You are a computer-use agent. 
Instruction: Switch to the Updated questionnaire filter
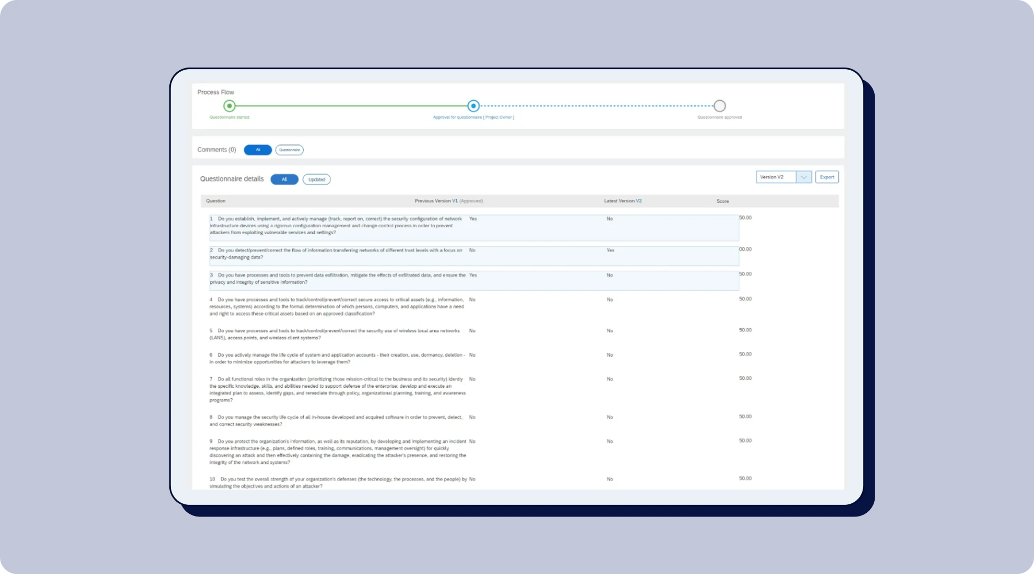click(317, 179)
